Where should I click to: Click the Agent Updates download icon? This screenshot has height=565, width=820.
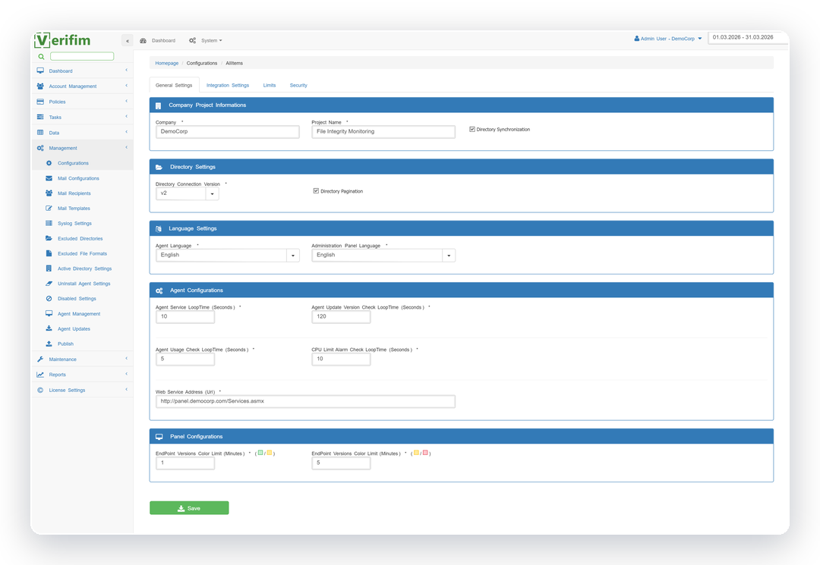49,328
